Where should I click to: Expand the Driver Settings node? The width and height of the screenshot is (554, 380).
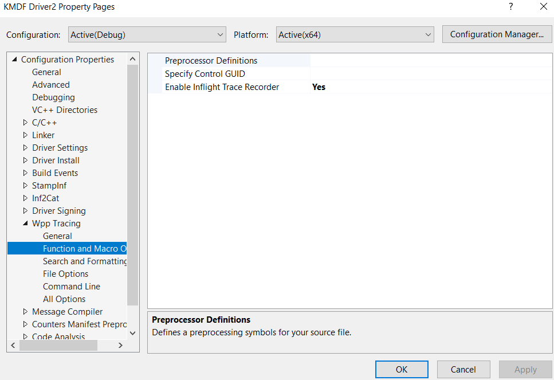[26, 147]
